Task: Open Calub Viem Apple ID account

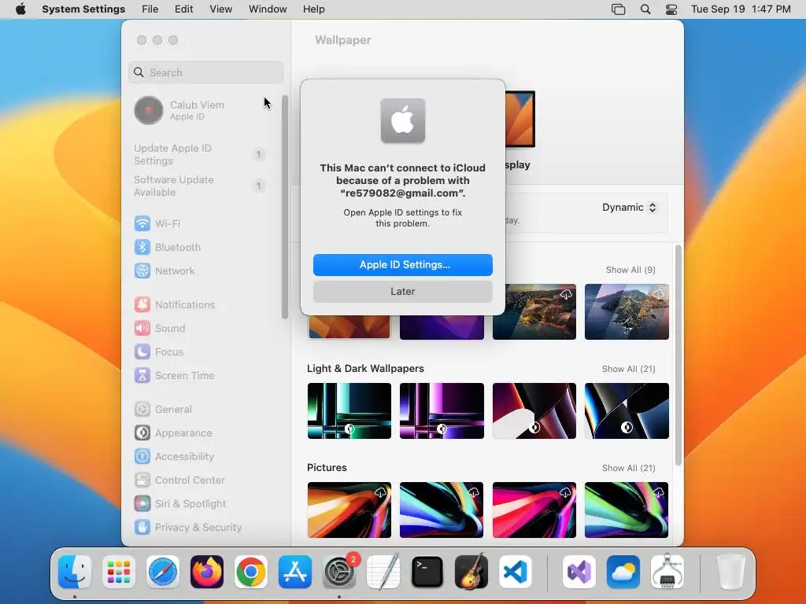Action: [180, 110]
